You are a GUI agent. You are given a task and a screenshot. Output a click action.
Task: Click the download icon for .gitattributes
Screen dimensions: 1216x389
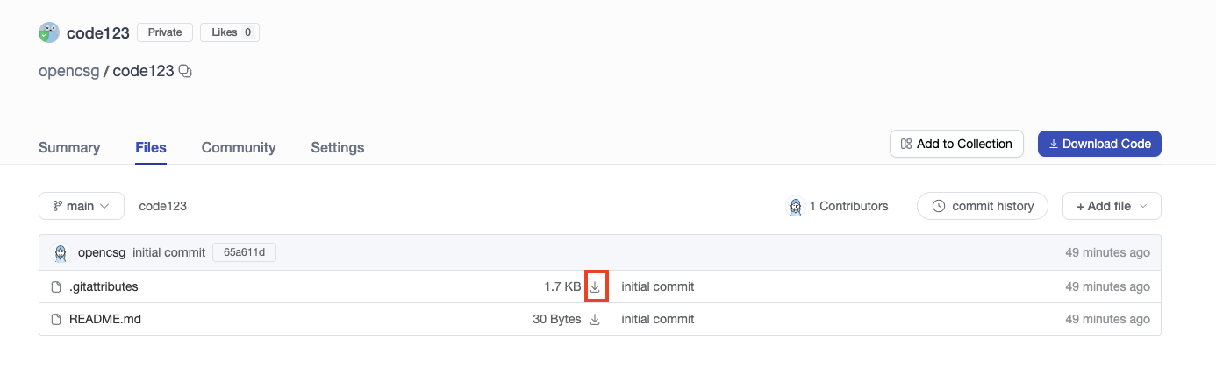[x=595, y=286]
